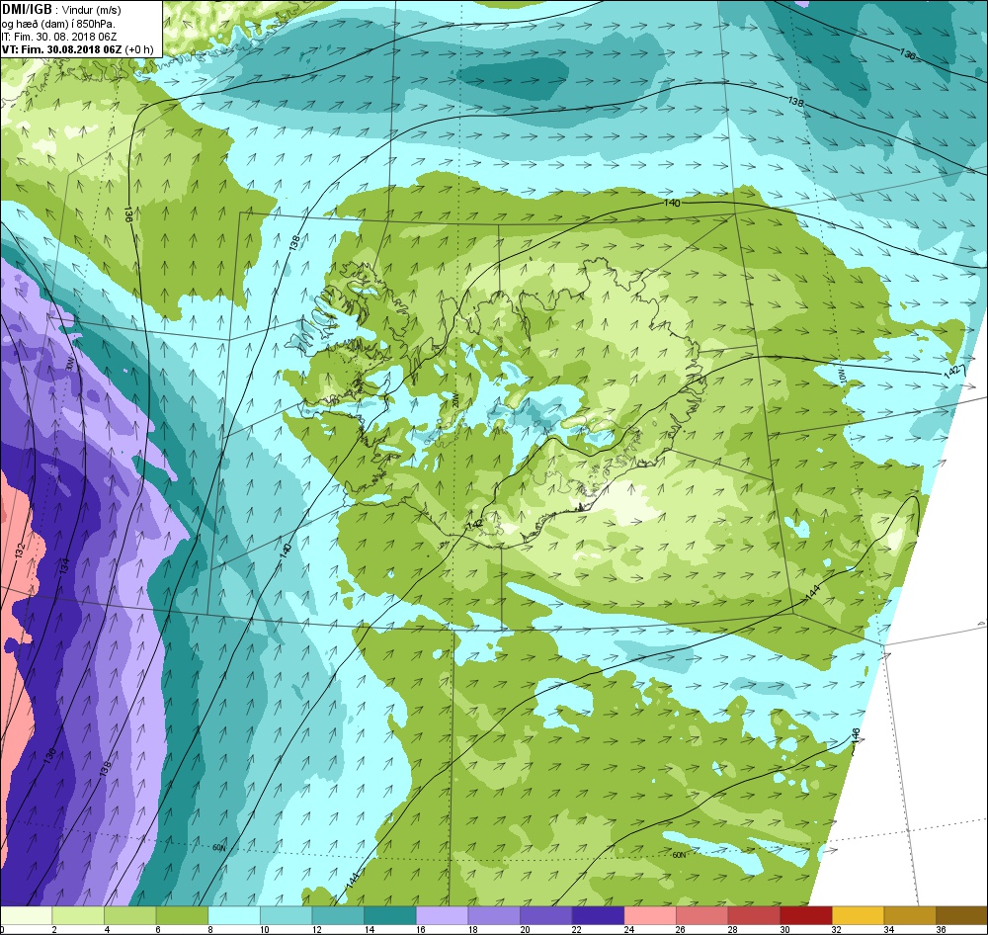Click the gold 34–36 m/s legend swatch
988x935 pixels.
(910, 915)
